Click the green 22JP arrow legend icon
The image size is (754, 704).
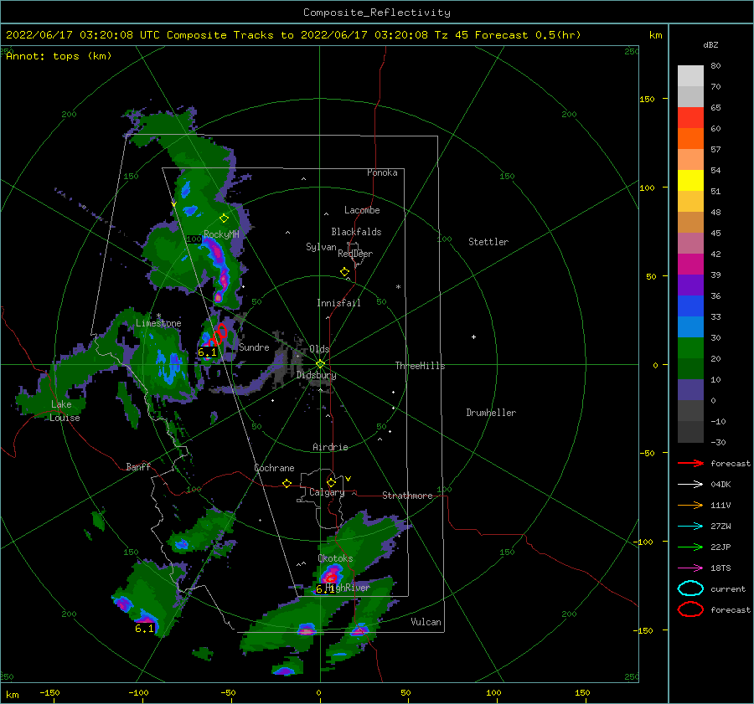point(690,547)
